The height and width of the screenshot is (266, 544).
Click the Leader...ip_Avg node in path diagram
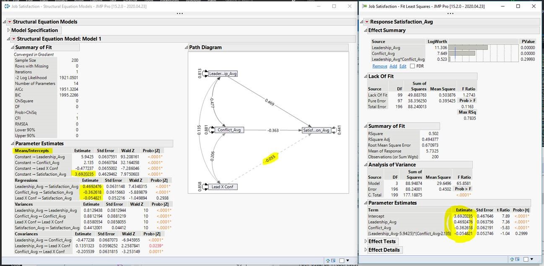[223, 73]
